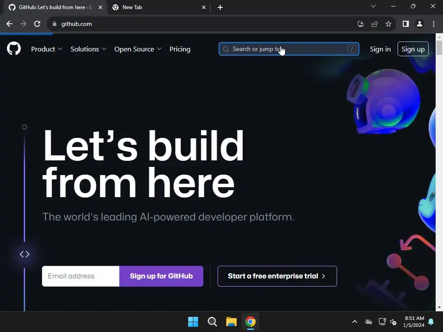The width and height of the screenshot is (443, 332).
Task: Share this page using the share icon
Action: coord(375,24)
